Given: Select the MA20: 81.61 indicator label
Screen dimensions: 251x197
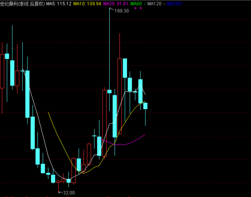Looking at the screenshot, I should coord(115,4).
